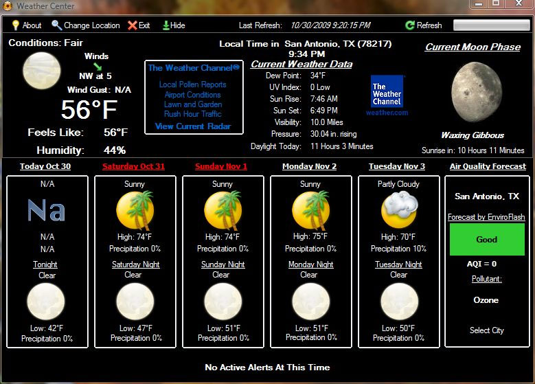This screenshot has height=384, width=535.
Task: Click the Air Quality Forecast heading
Action: 488,166
